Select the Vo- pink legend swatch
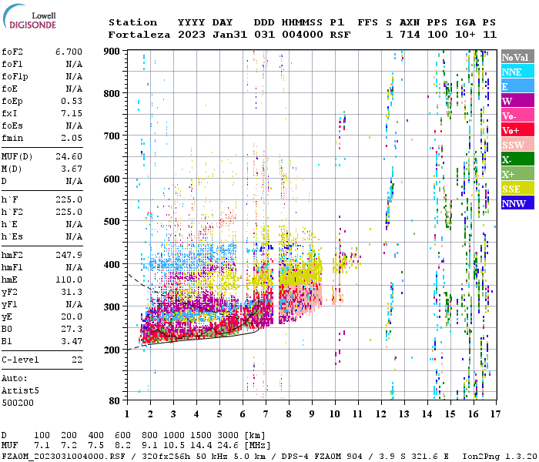539x462 pixels. click(517, 115)
